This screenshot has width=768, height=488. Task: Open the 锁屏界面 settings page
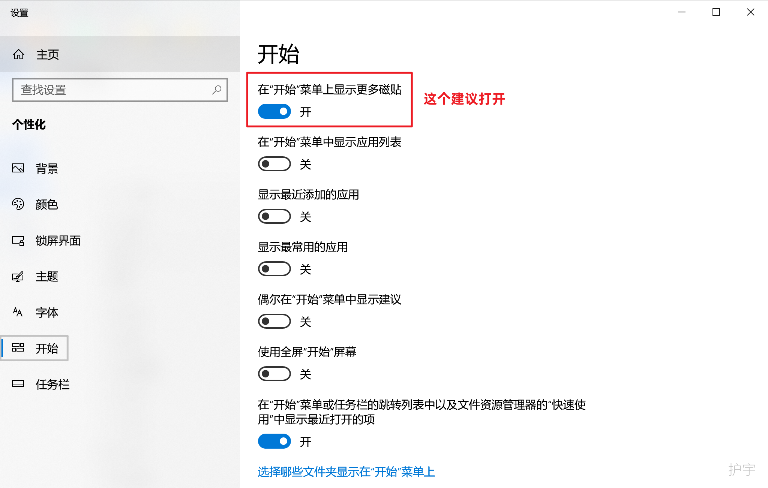58,241
